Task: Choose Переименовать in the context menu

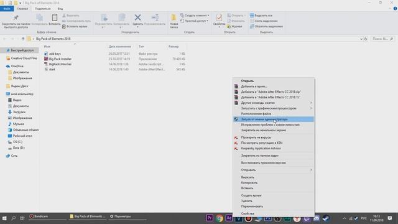Action: click(274, 207)
